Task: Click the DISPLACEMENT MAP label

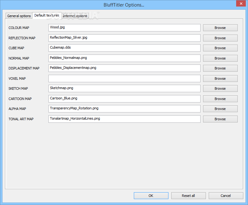Action: (24, 68)
